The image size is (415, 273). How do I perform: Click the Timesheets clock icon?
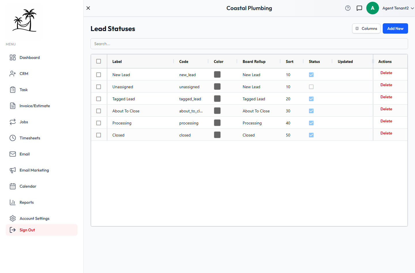point(13,138)
